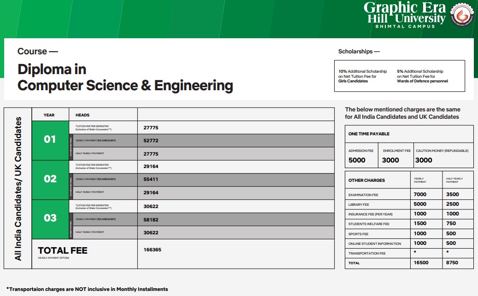Select Students Welfare Fee yearly amount 1500
The image size is (478, 296).
tap(420, 224)
